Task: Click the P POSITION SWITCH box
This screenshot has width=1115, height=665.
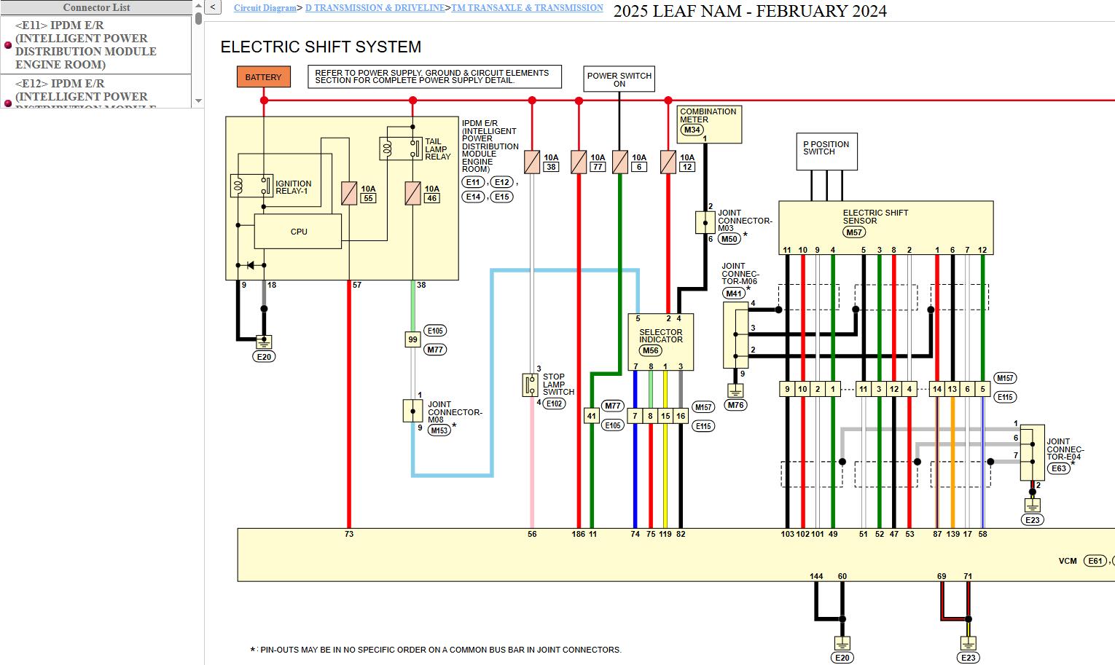Action: 826,152
